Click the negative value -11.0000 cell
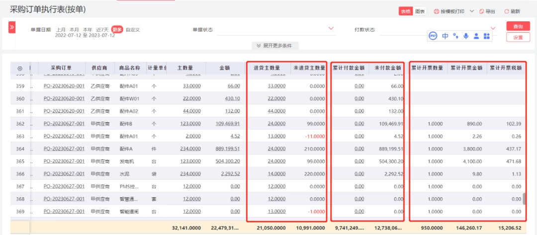 coord(315,136)
